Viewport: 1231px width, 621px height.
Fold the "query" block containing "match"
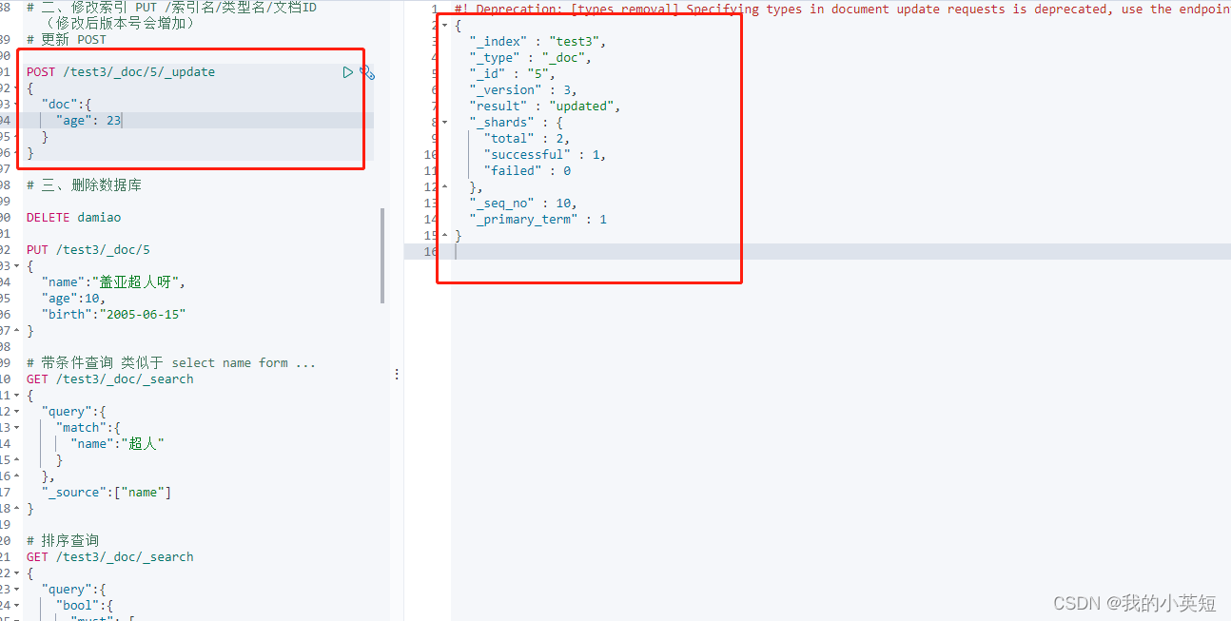click(16, 411)
